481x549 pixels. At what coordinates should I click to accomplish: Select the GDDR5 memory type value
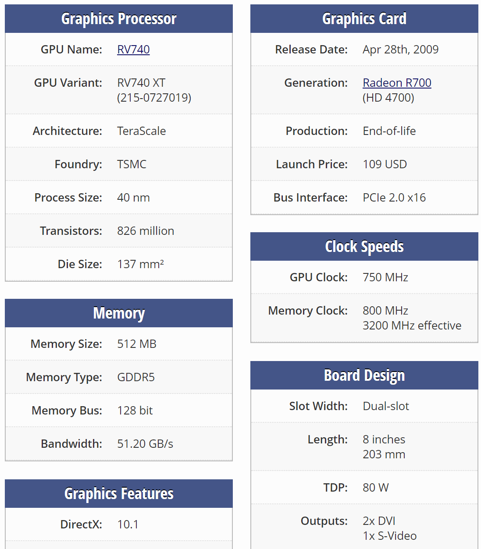click(x=136, y=377)
